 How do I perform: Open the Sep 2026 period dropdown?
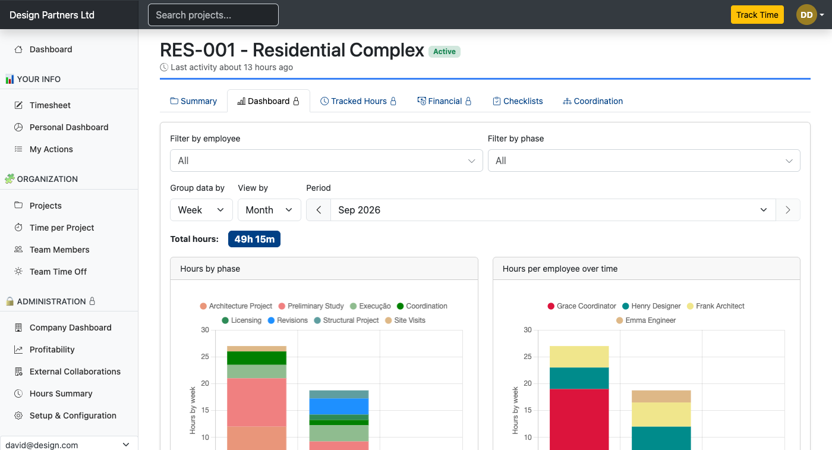point(553,210)
